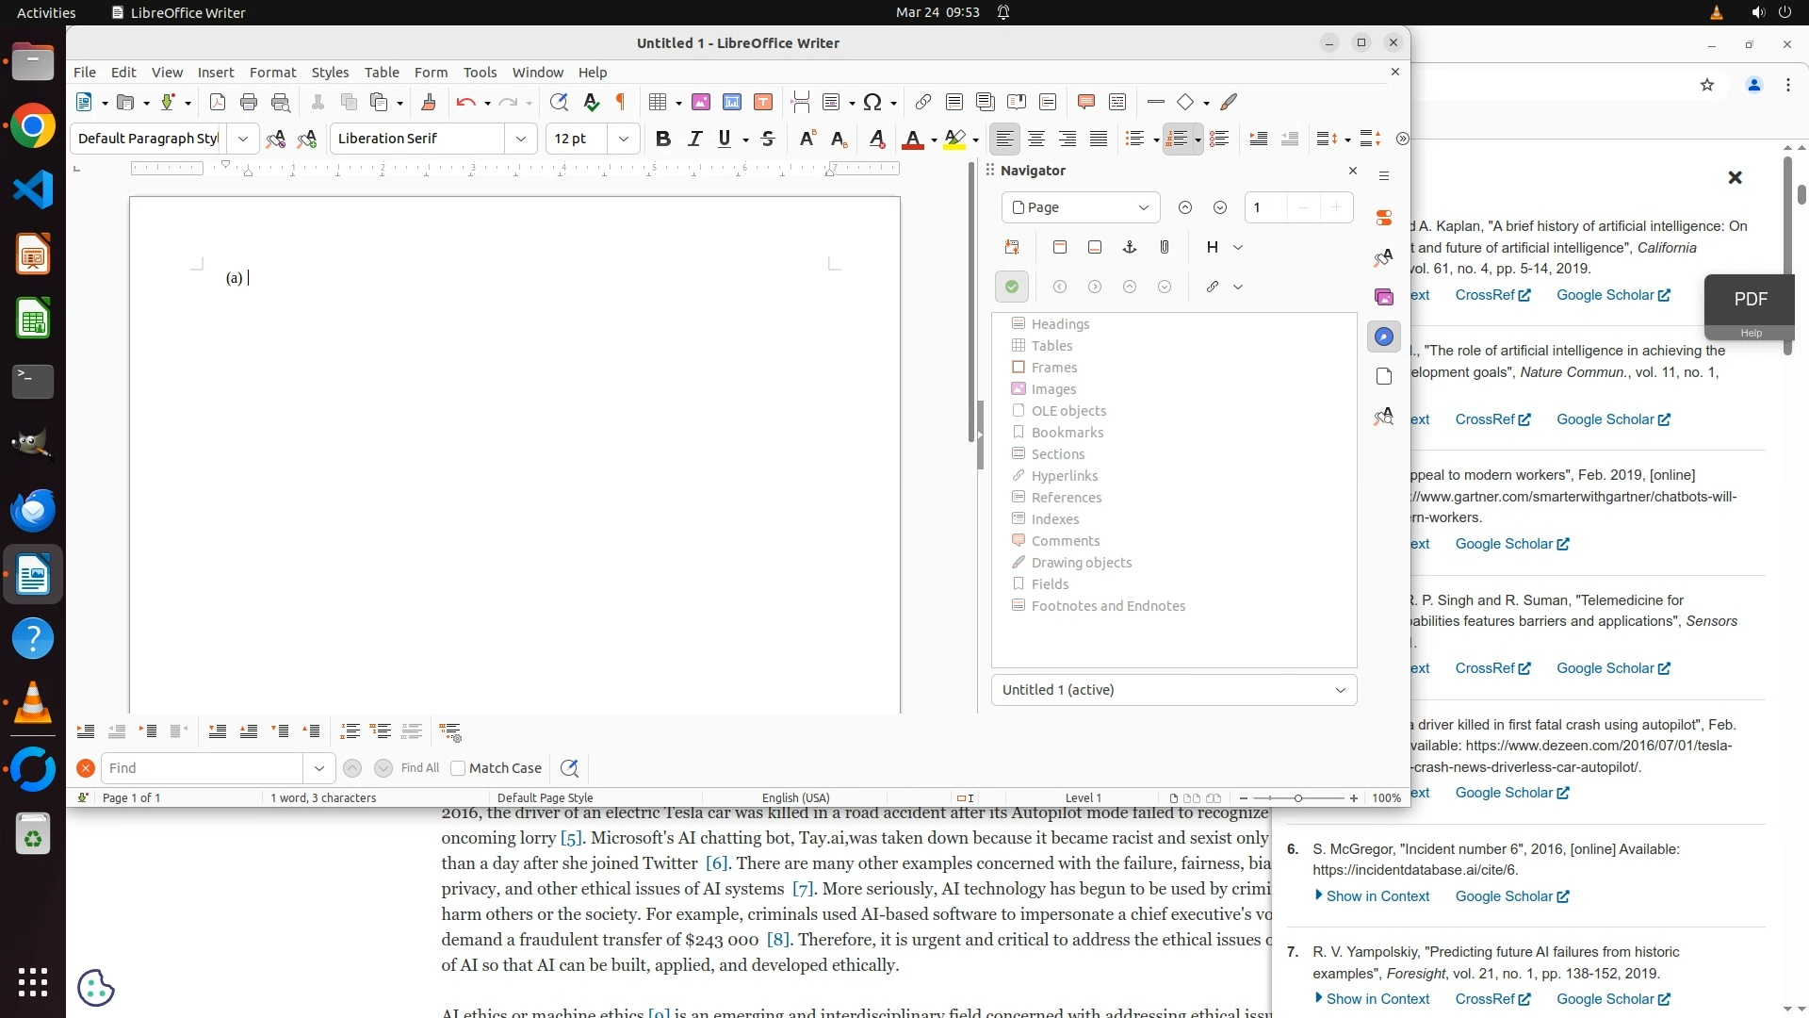
Task: Center align the paragraph
Action: 1036,139
